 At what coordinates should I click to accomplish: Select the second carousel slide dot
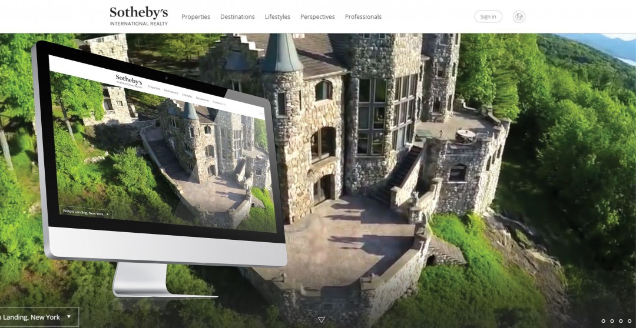click(612, 321)
